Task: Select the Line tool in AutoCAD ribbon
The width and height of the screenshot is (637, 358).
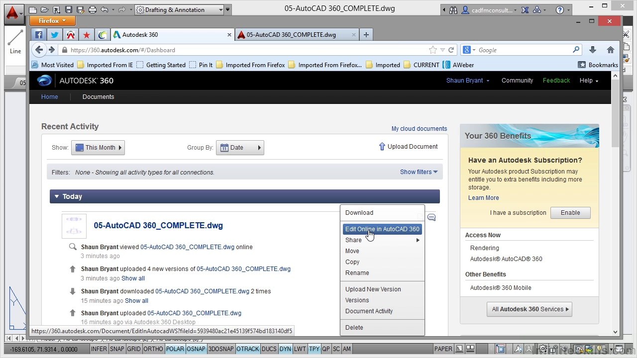Action: 15,42
